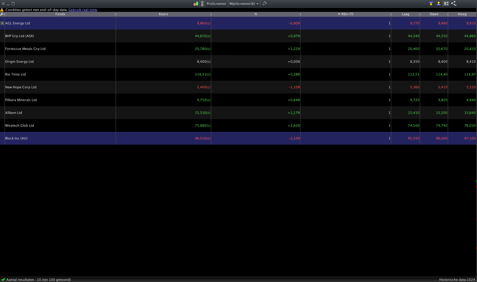Viewport: 477px width, 282px height.
Task: Click the Koers value 75,880(c)
Action: tap(203, 125)
